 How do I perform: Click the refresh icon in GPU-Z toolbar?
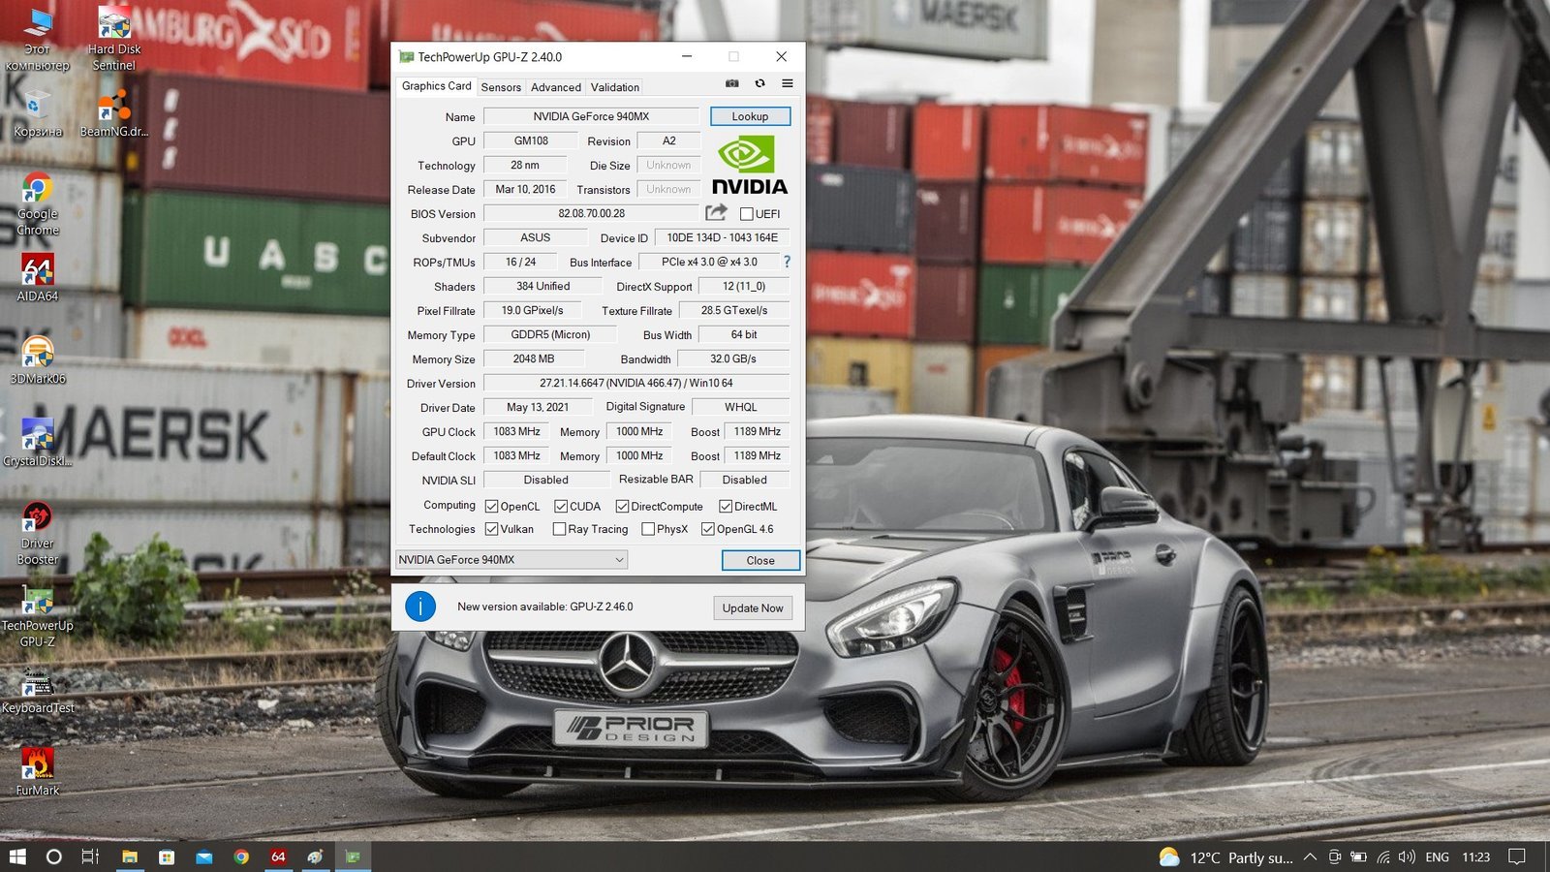pos(760,84)
